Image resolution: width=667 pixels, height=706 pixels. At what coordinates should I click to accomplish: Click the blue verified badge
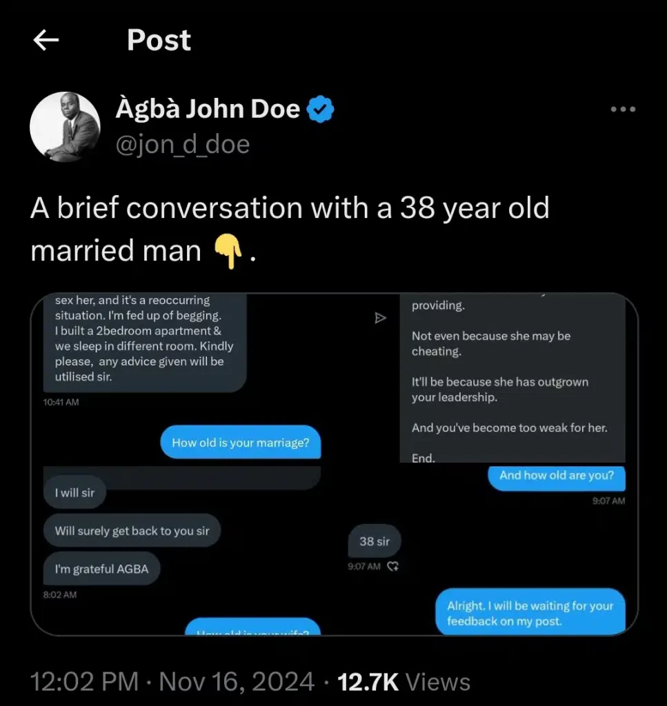pyautogui.click(x=320, y=110)
